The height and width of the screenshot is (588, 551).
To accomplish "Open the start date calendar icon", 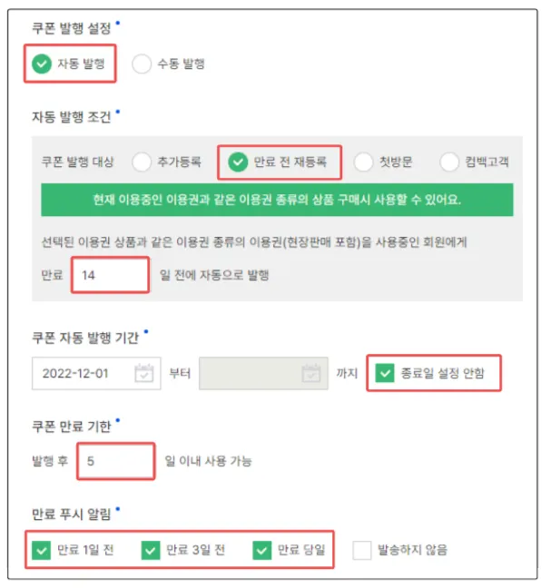I will point(143,373).
